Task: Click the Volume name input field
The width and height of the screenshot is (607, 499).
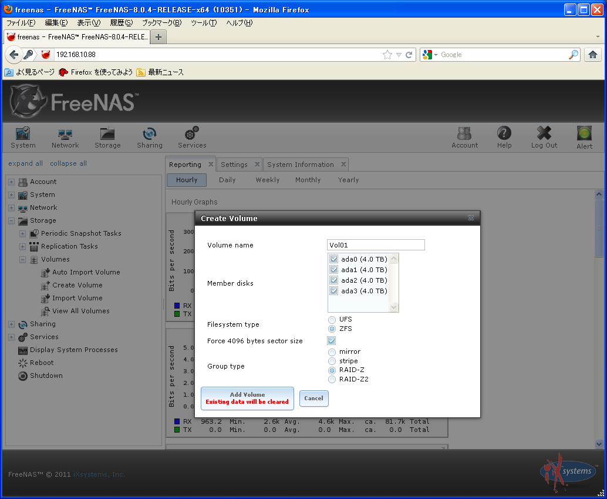Action: coord(376,245)
